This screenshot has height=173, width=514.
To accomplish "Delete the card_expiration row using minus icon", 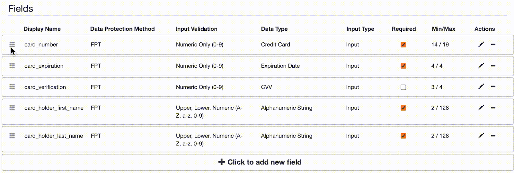I will [493, 66].
